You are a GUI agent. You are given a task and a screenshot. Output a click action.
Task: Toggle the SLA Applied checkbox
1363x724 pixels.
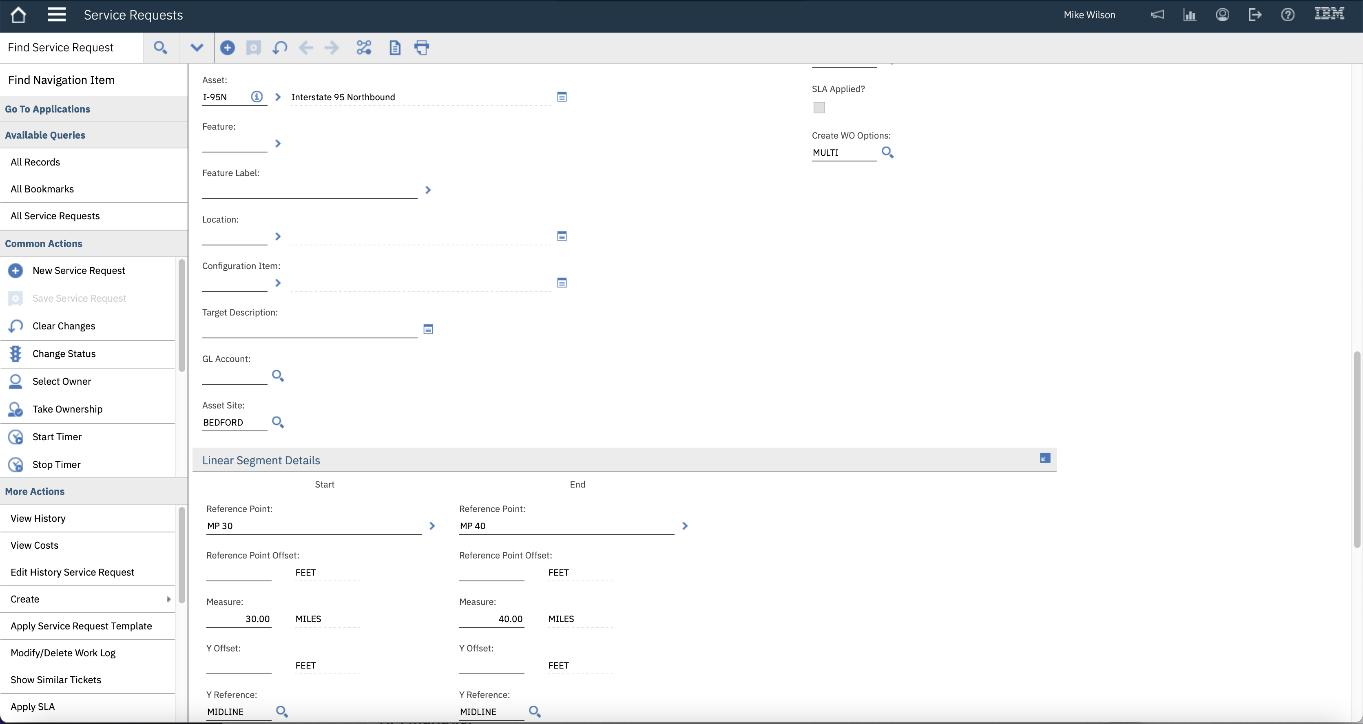click(x=819, y=108)
